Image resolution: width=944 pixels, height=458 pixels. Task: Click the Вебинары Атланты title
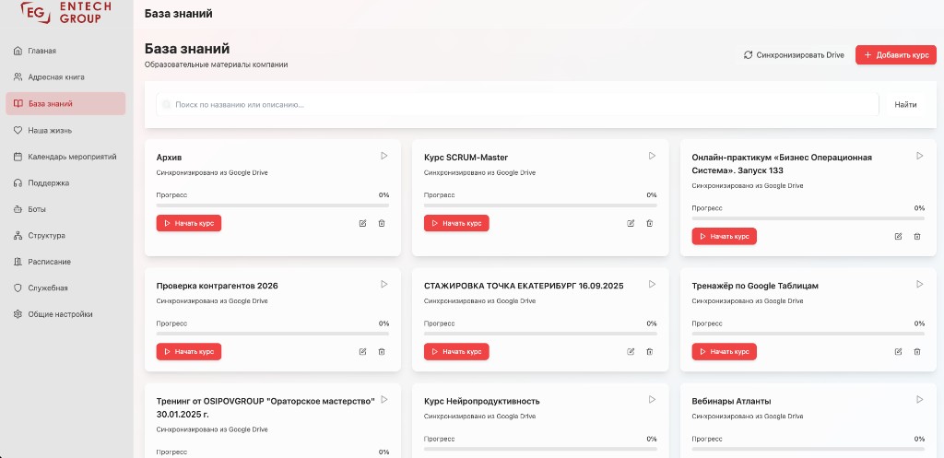click(x=731, y=402)
